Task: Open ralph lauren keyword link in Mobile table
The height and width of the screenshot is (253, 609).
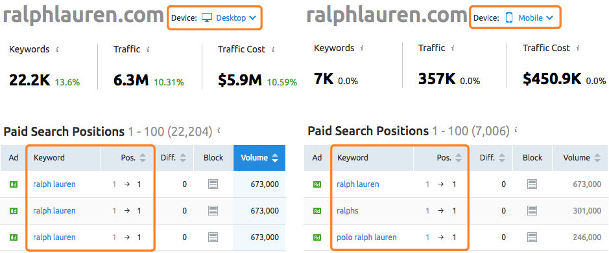Action: [358, 184]
